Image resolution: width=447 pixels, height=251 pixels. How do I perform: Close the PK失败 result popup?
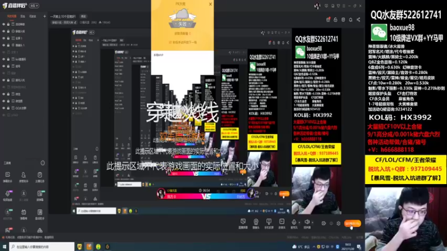pyautogui.click(x=211, y=4)
